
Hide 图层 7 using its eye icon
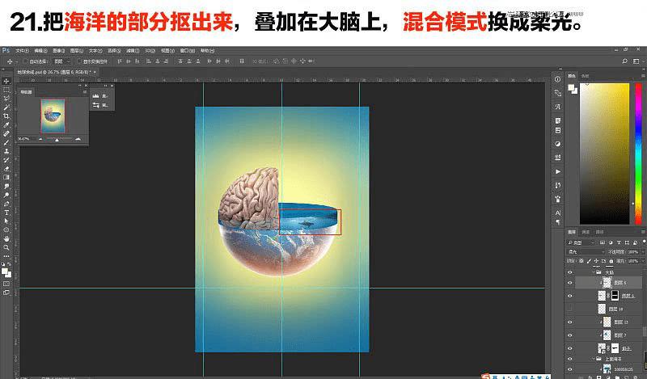click(x=570, y=335)
